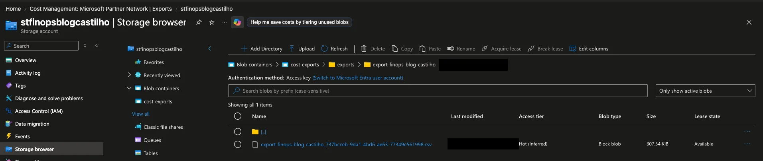Click Break lease
This screenshot has height=161, width=763.
[x=545, y=48]
